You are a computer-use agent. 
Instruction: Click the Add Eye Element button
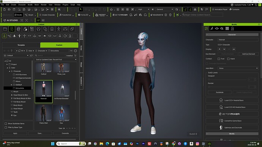click(x=248, y=54)
